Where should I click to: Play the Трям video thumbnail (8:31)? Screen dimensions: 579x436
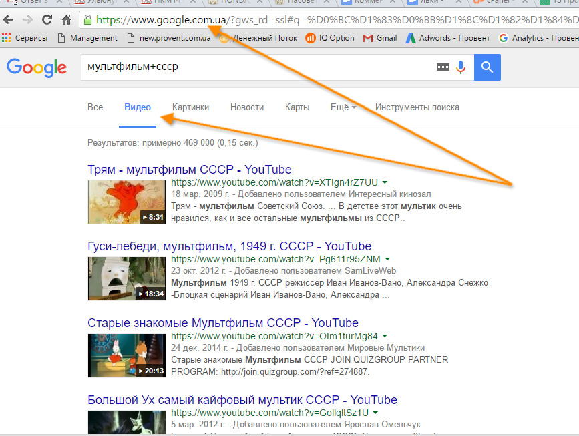click(127, 202)
